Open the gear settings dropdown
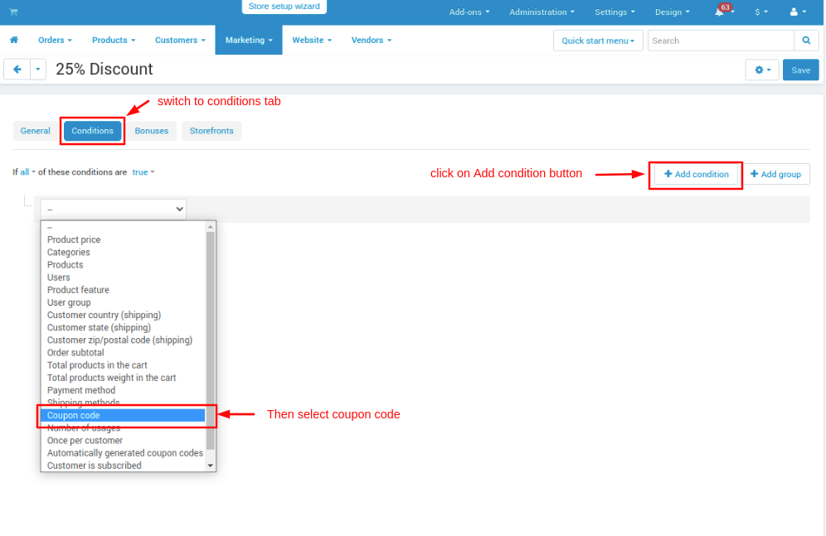The image size is (826, 536). coord(762,70)
